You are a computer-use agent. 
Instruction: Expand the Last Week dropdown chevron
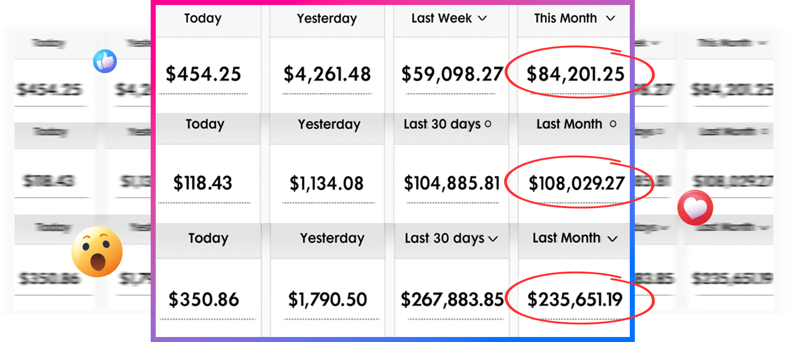(483, 18)
